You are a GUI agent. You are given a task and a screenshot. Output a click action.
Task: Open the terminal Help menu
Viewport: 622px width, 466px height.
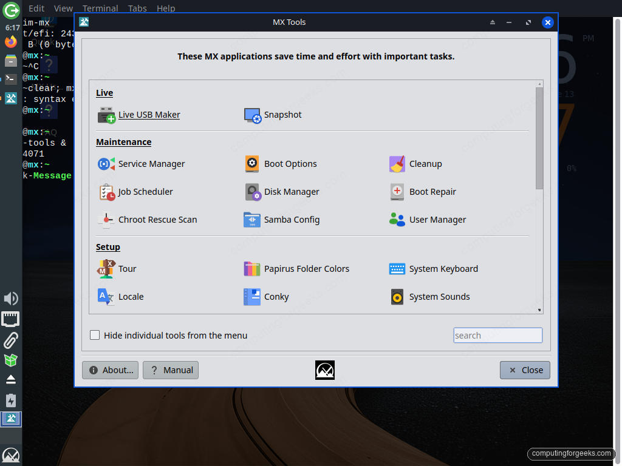click(166, 8)
